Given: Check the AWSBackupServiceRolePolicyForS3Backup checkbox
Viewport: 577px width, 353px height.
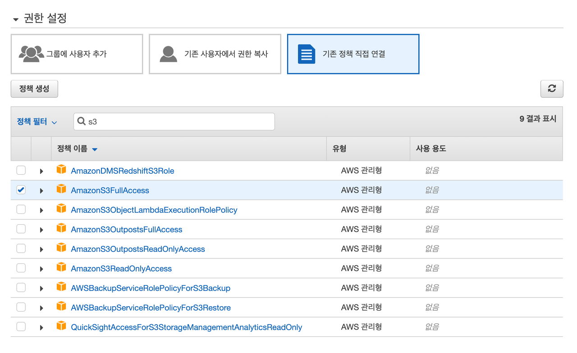Looking at the screenshot, I should [21, 288].
